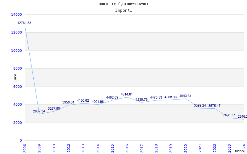Click x-axis year 2016
Image resolution: width=247 pixels, height=154 pixels.
pos(127,148)
